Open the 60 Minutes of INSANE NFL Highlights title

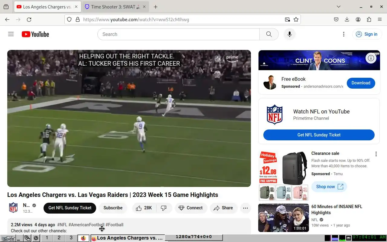pos(337,210)
